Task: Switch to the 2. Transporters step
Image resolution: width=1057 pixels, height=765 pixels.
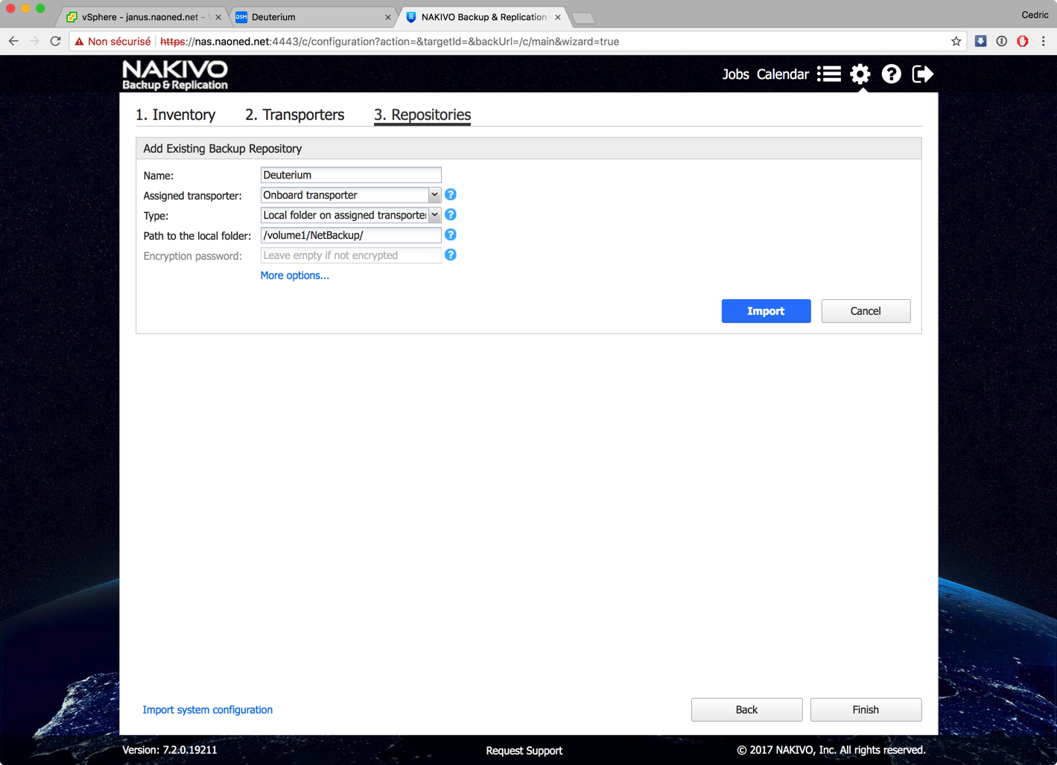Action: 295,115
